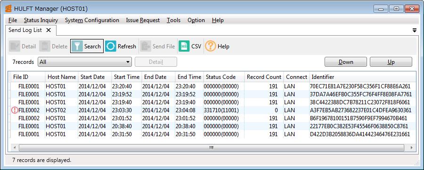This screenshot has height=170, width=424.
Task: Export the list with CSV icon
Action: (184, 46)
